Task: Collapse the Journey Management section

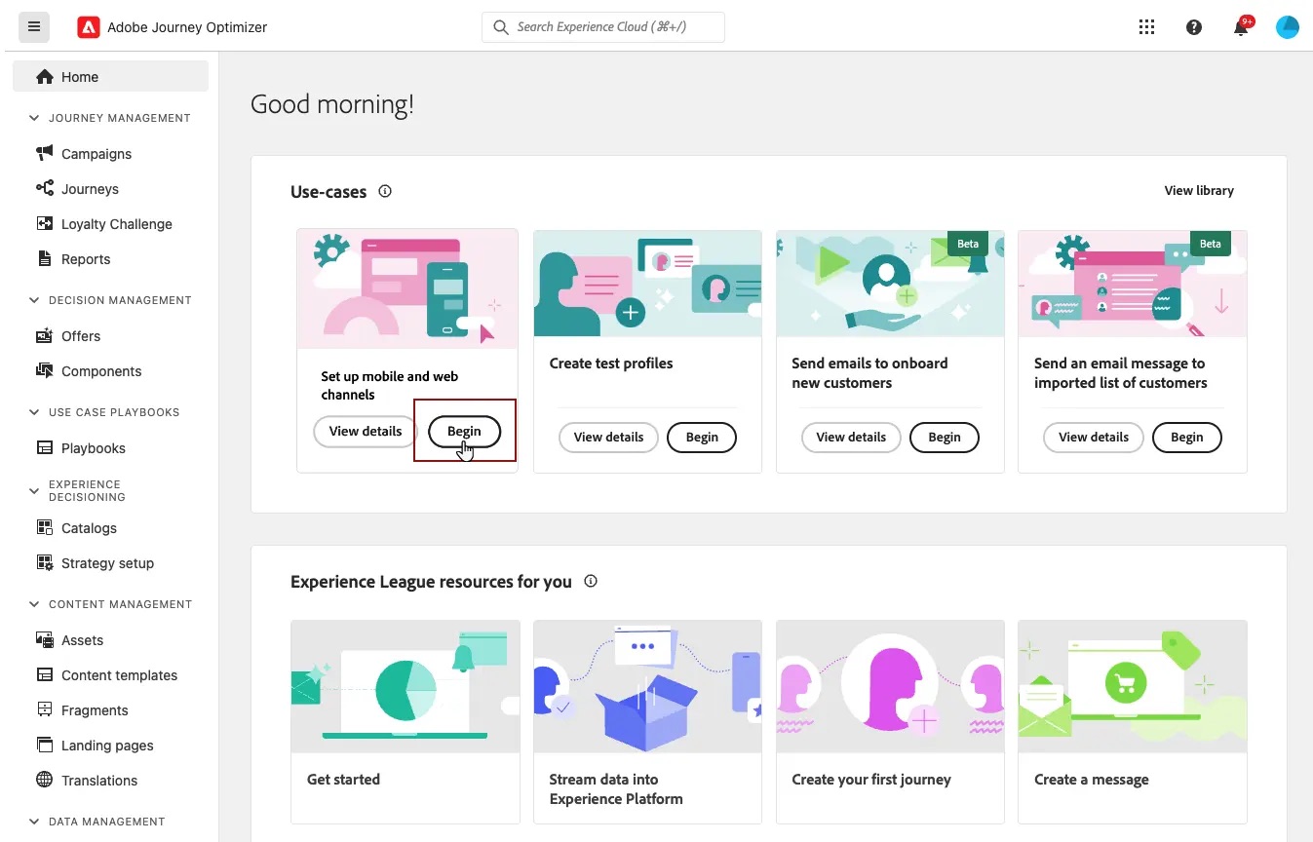Action: (x=33, y=117)
